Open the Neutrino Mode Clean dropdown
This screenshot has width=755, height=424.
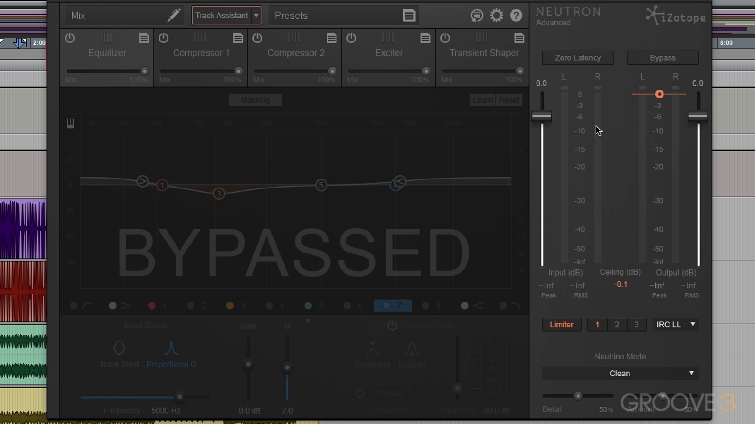pos(620,373)
